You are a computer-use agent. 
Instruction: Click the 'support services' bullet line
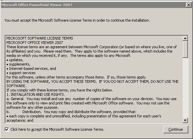21,73
